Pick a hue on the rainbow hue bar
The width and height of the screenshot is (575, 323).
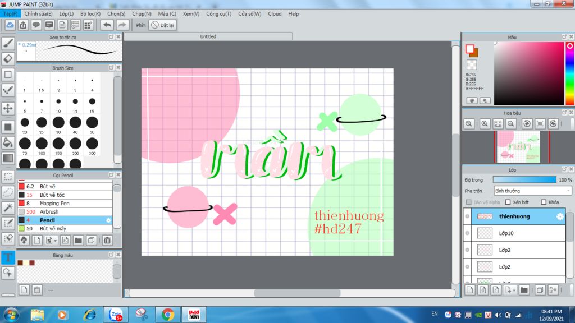pos(570,73)
